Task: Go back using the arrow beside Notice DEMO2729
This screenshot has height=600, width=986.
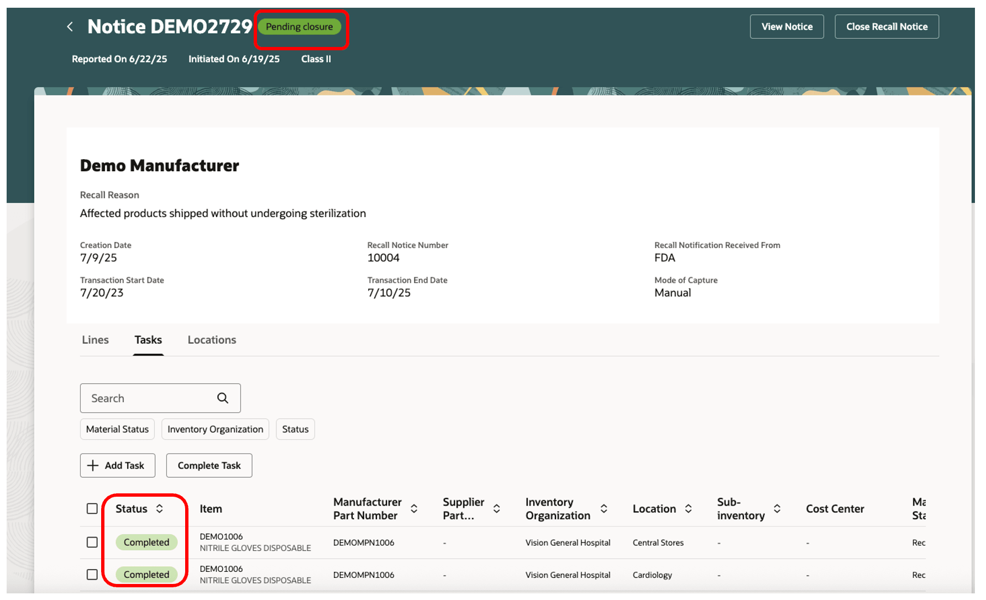Action: [70, 27]
